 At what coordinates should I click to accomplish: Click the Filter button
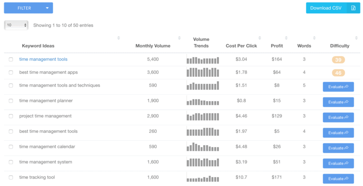(x=24, y=8)
